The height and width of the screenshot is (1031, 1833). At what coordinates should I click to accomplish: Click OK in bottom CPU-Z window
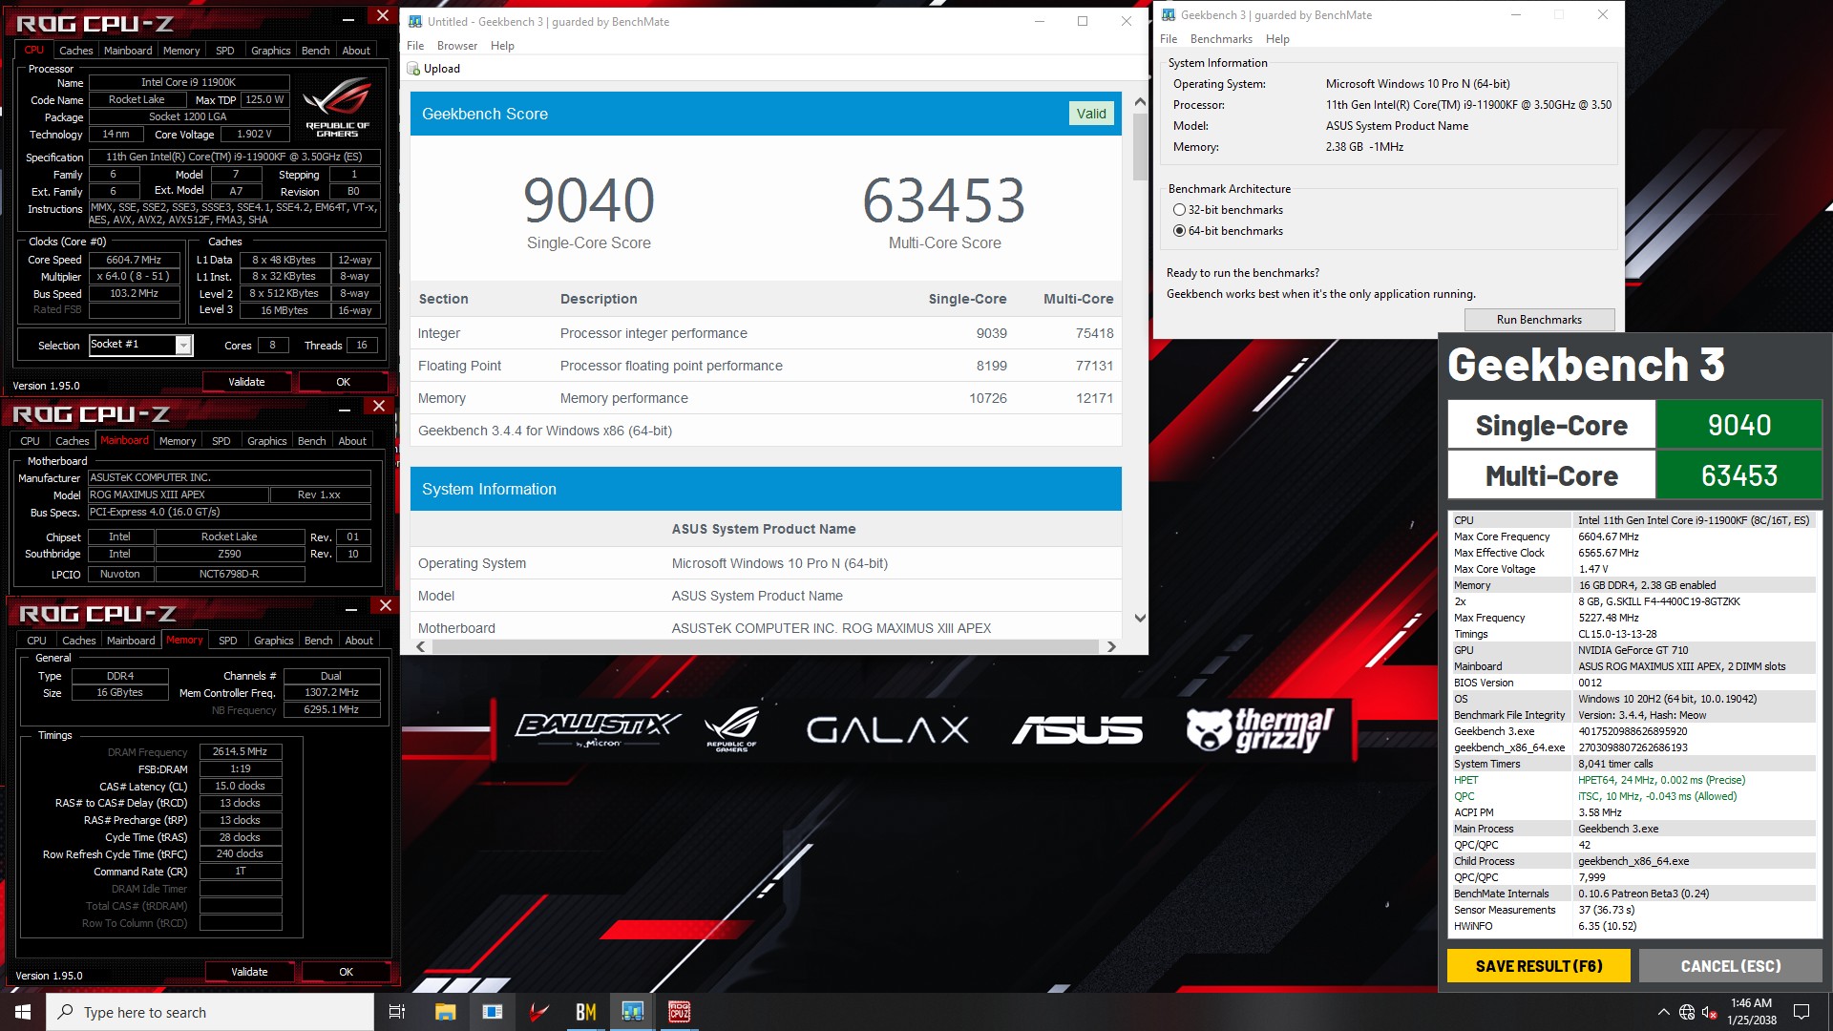[x=347, y=972]
